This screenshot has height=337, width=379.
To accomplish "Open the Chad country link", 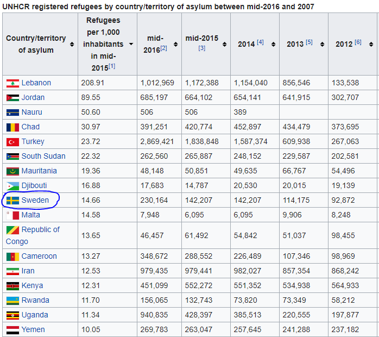I will [x=30, y=127].
